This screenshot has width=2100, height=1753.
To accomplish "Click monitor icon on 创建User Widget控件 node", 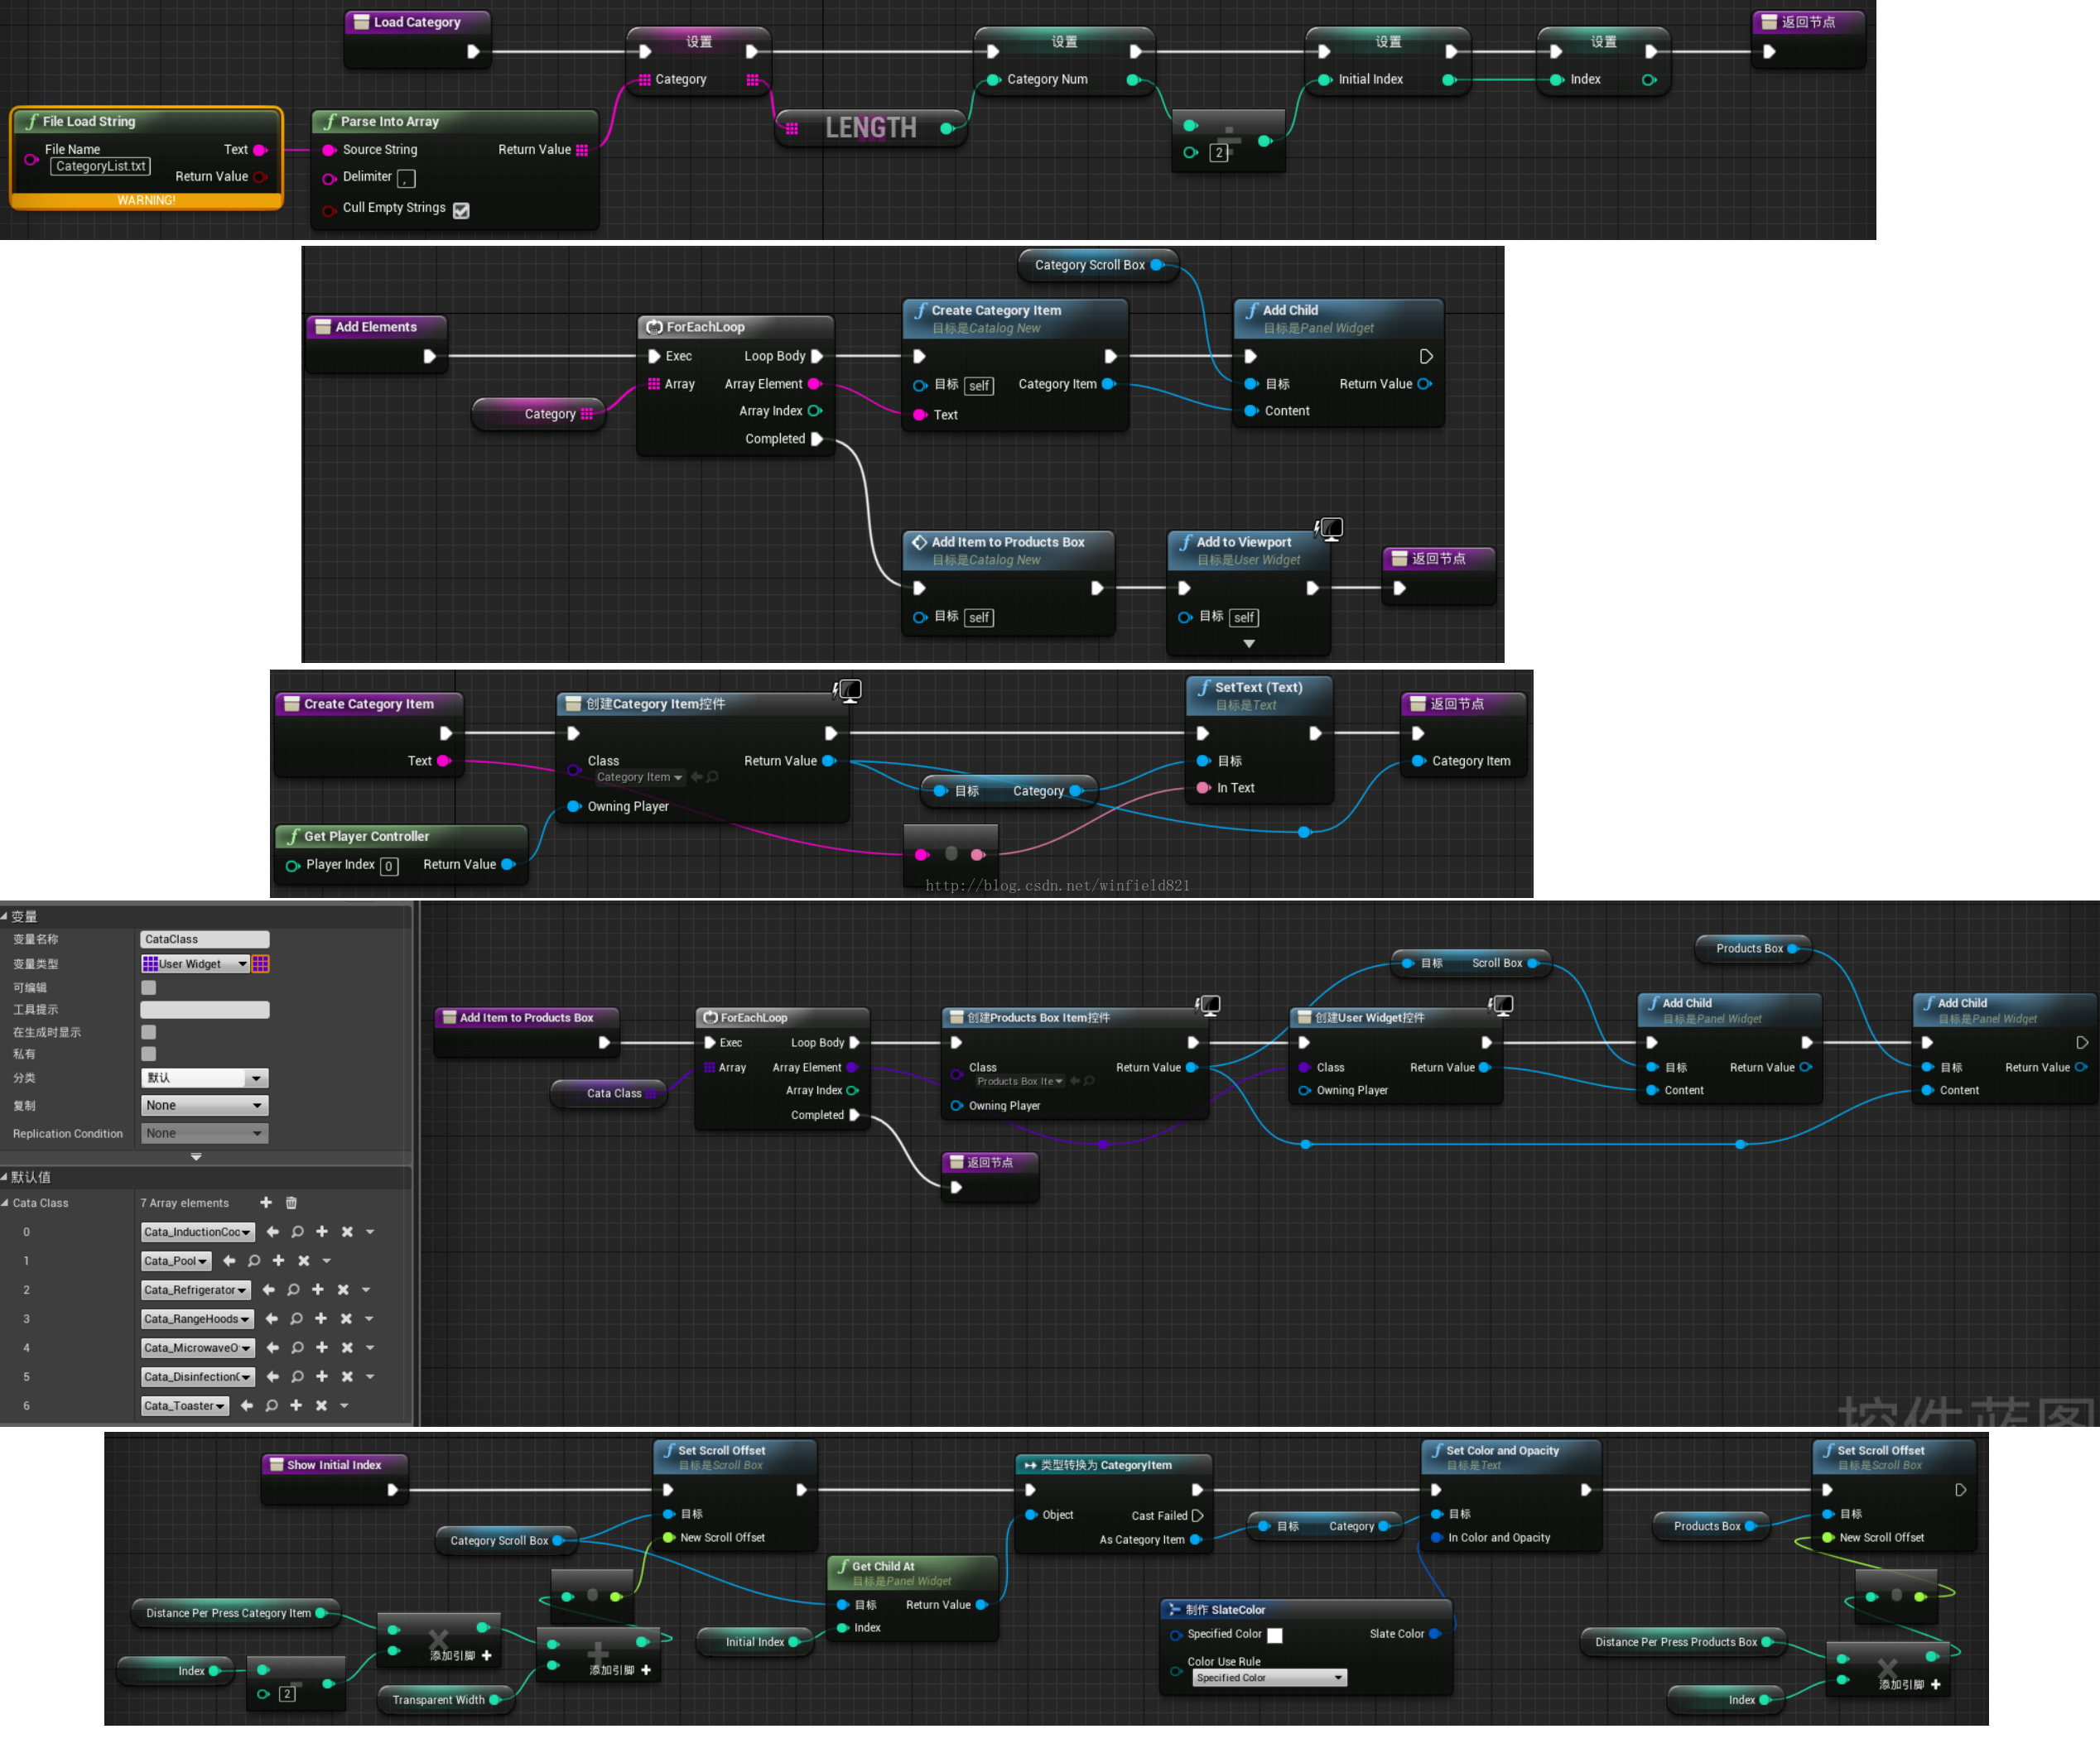I will coord(1501,1005).
